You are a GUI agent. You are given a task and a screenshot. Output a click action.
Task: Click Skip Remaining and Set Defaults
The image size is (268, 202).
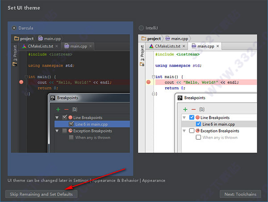tap(41, 194)
